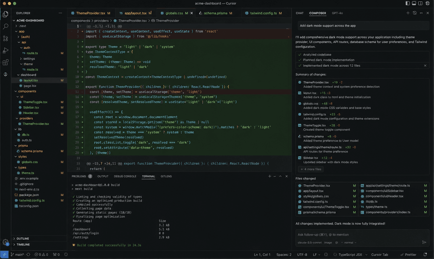Click 'Ln 1, Col 1' cursor position
The width and height of the screenshot is (434, 259).
[x=262, y=254]
